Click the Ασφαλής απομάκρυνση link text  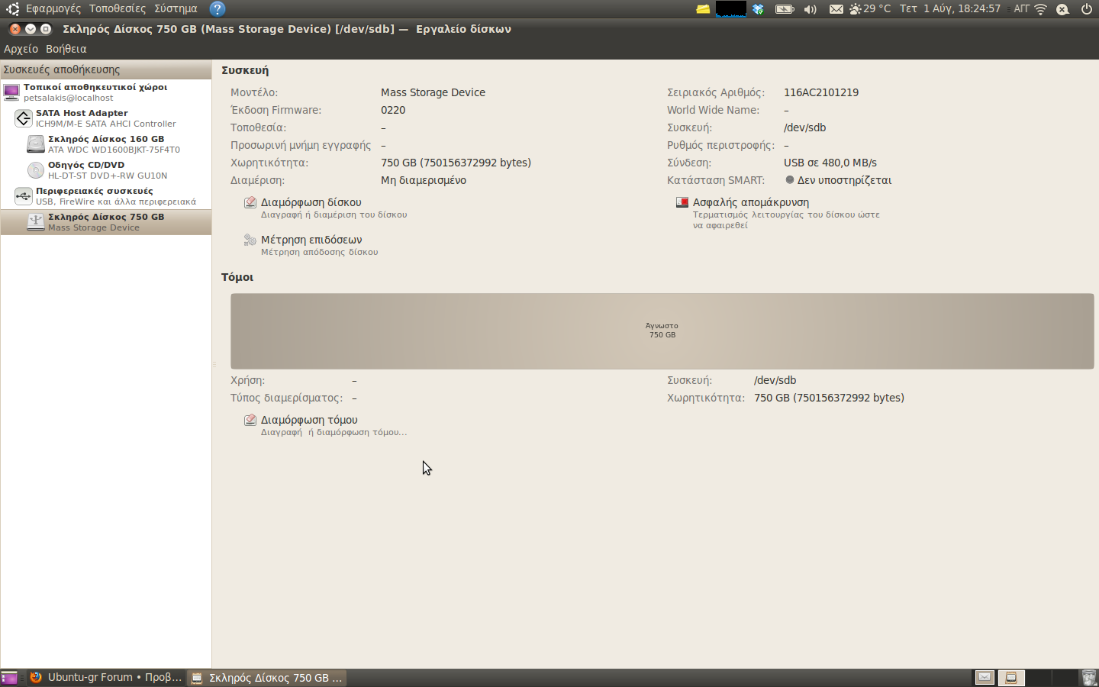pos(750,203)
